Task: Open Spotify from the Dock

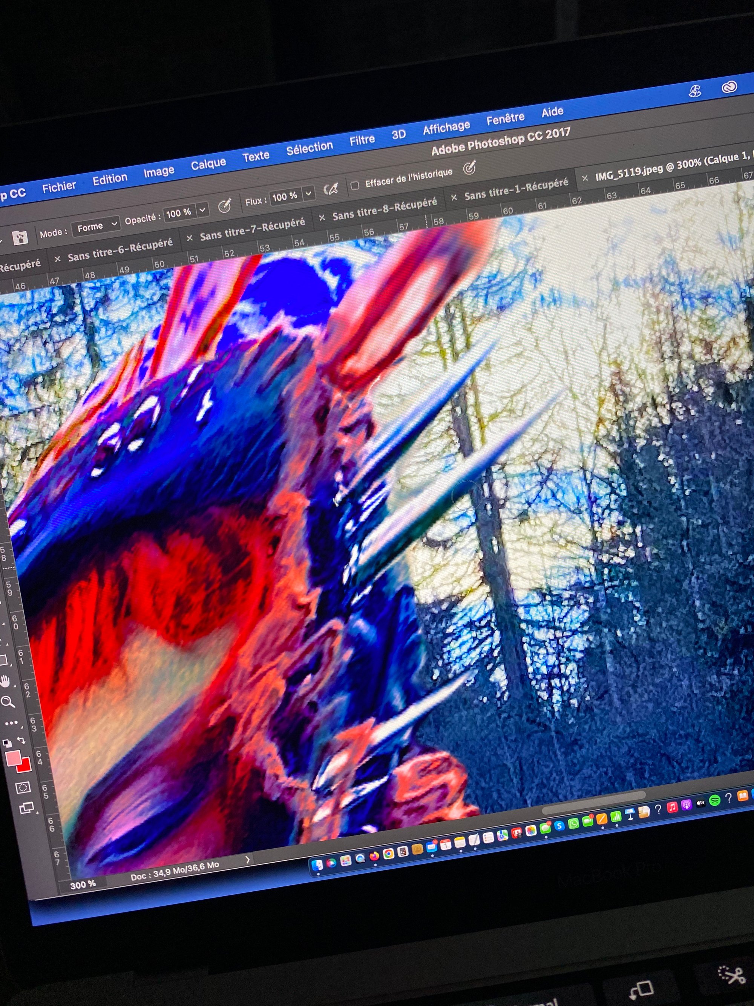Action: tap(715, 800)
